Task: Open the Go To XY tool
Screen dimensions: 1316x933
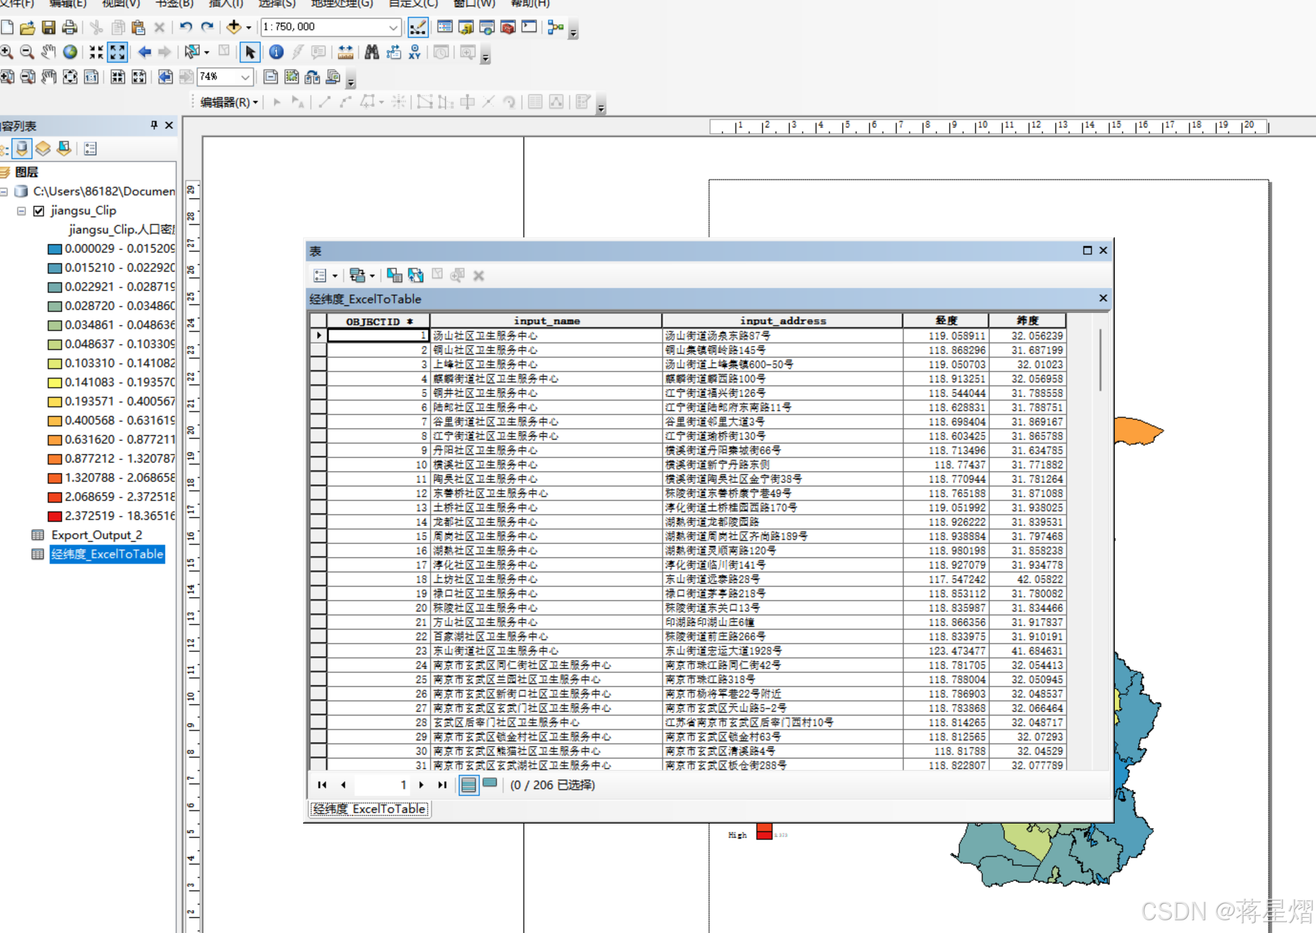Action: (x=415, y=52)
